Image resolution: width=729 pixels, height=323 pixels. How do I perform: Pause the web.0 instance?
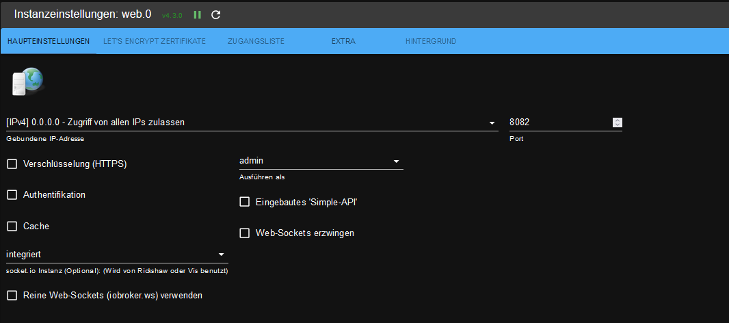click(x=198, y=14)
